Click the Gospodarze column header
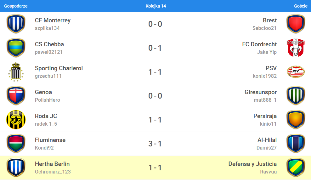 click(16, 6)
